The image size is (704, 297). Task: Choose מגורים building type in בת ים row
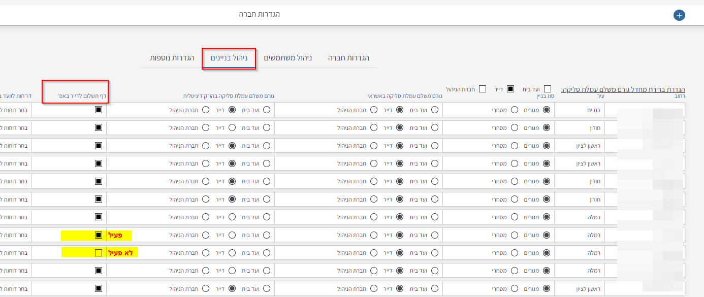pyautogui.click(x=547, y=110)
